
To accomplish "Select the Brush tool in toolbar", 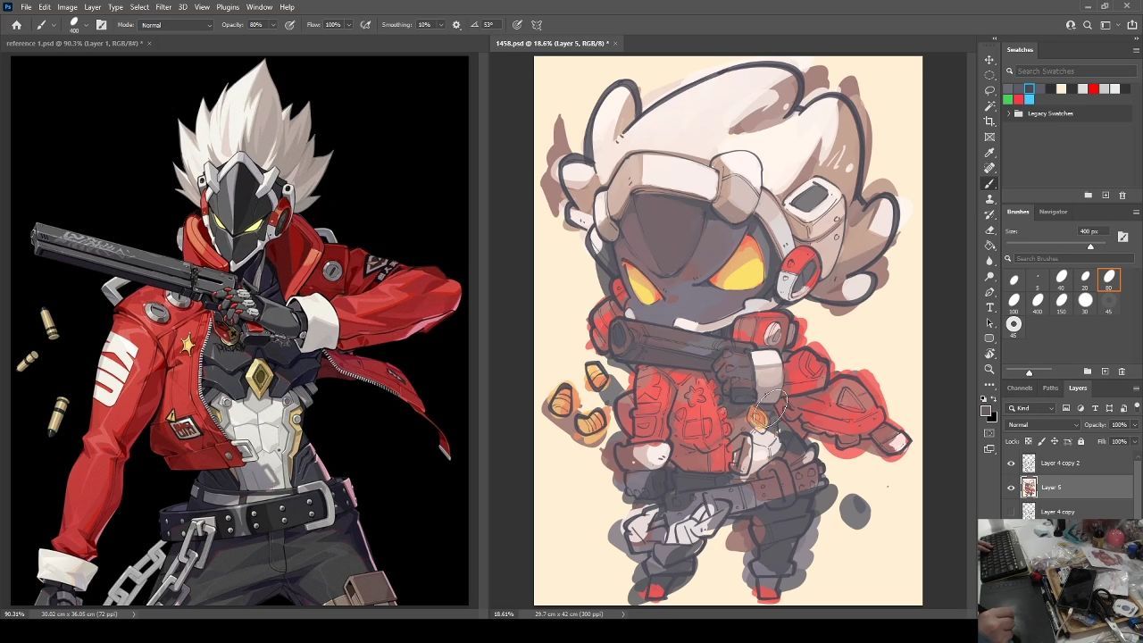I will pyautogui.click(x=989, y=183).
